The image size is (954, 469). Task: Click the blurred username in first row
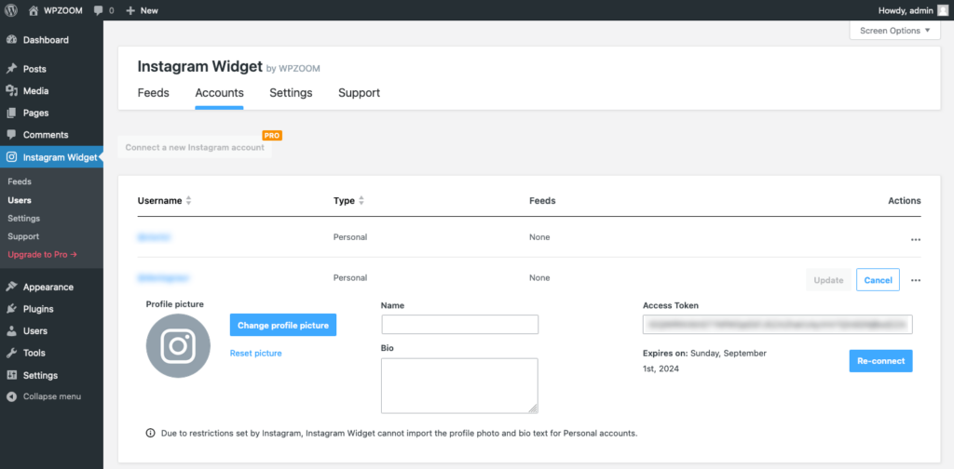pyautogui.click(x=154, y=237)
